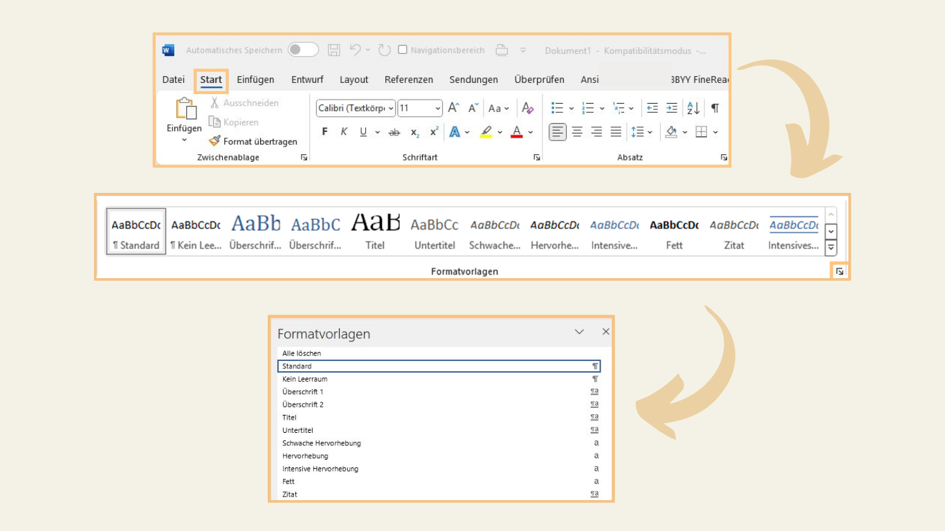The width and height of the screenshot is (945, 531).
Task: Open Formatvorlagen dialog launcher arrow
Action: (839, 272)
